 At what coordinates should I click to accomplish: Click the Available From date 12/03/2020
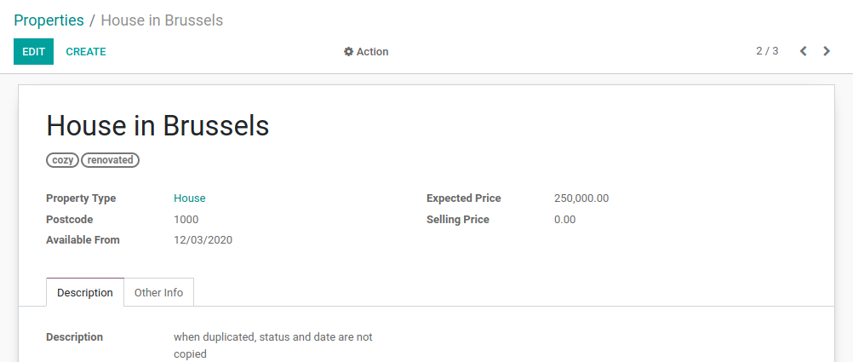203,240
